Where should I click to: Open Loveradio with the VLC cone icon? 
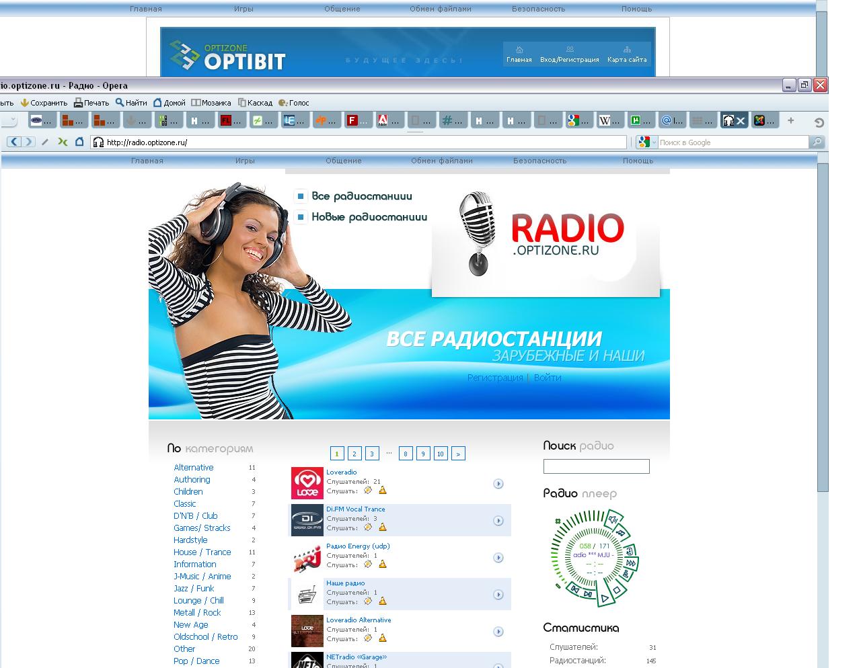(383, 491)
